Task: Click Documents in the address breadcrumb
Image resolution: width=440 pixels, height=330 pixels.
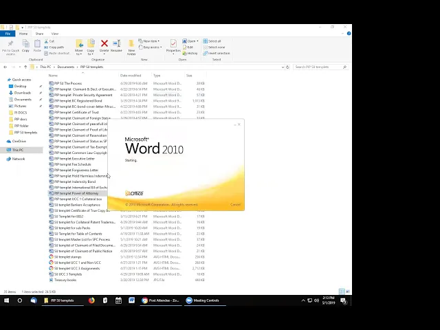Action: [66, 67]
